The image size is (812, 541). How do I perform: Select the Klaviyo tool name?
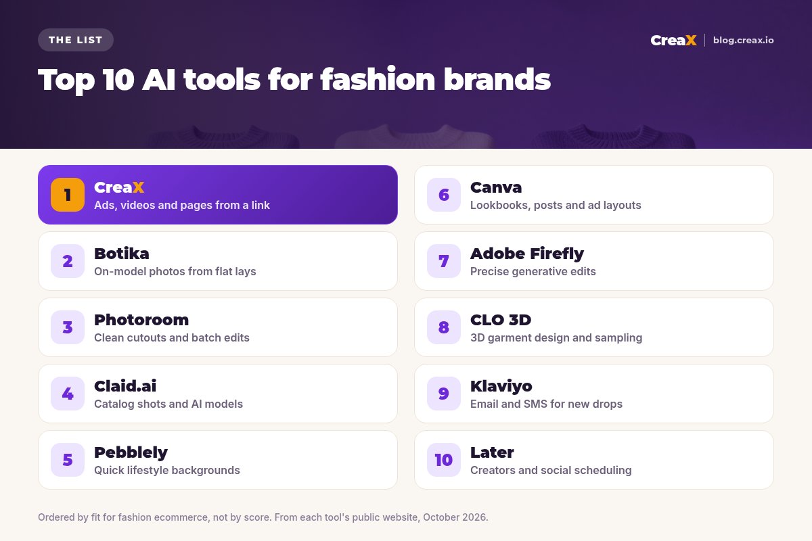(x=501, y=386)
